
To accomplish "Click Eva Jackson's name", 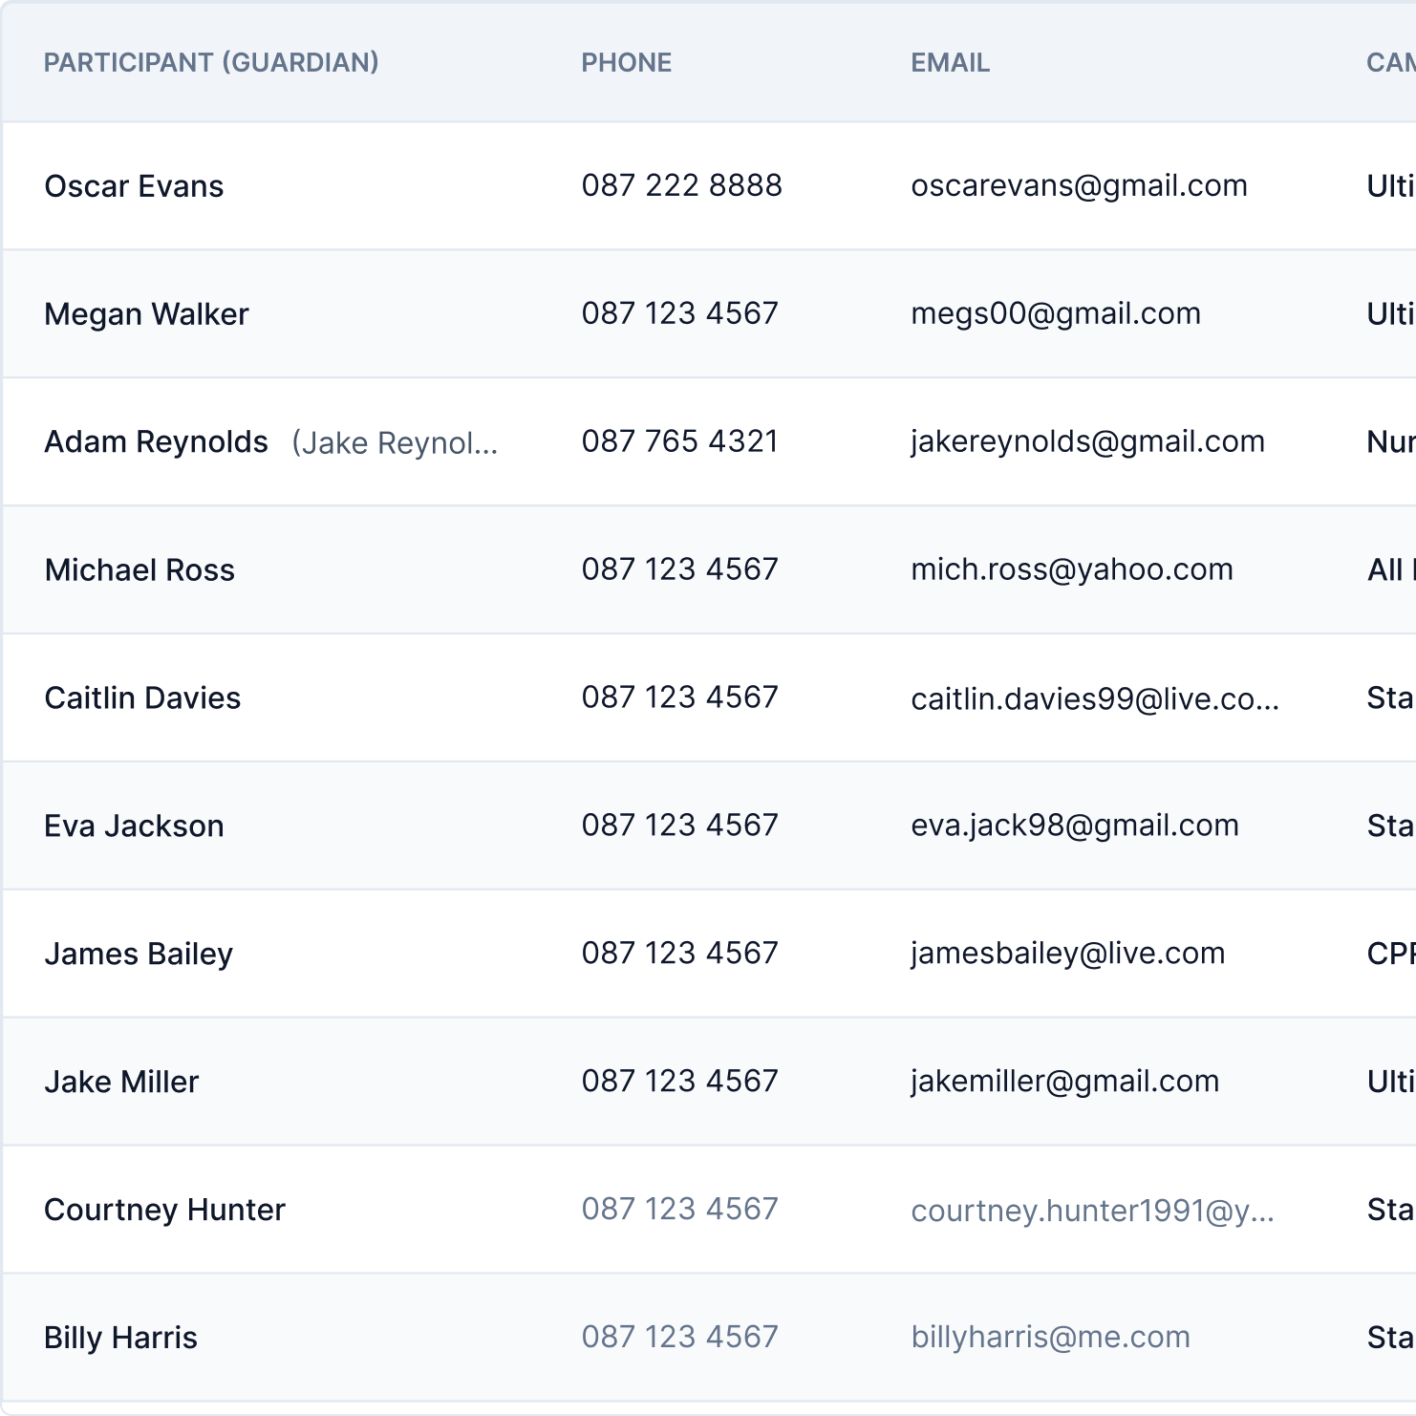I will [134, 826].
